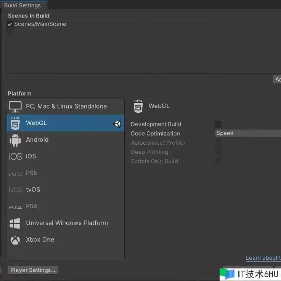
Task: Click the Add Open Scenes button
Action: point(277,80)
